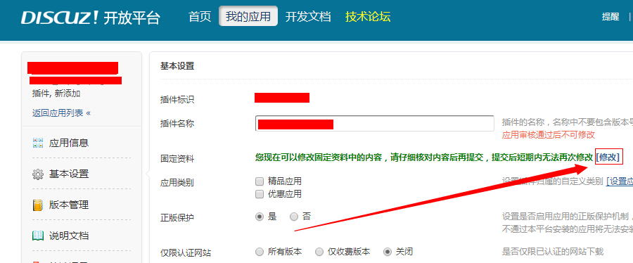Viewport: 633px width, 263px height.
Task: Click the 说明文档 open-book icon
Action: [37, 236]
